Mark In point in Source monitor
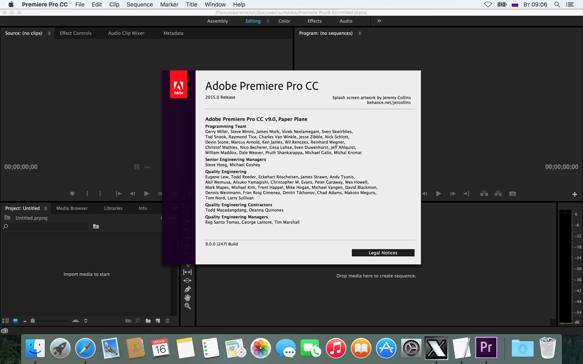This screenshot has height=364, width=583. click(87, 193)
